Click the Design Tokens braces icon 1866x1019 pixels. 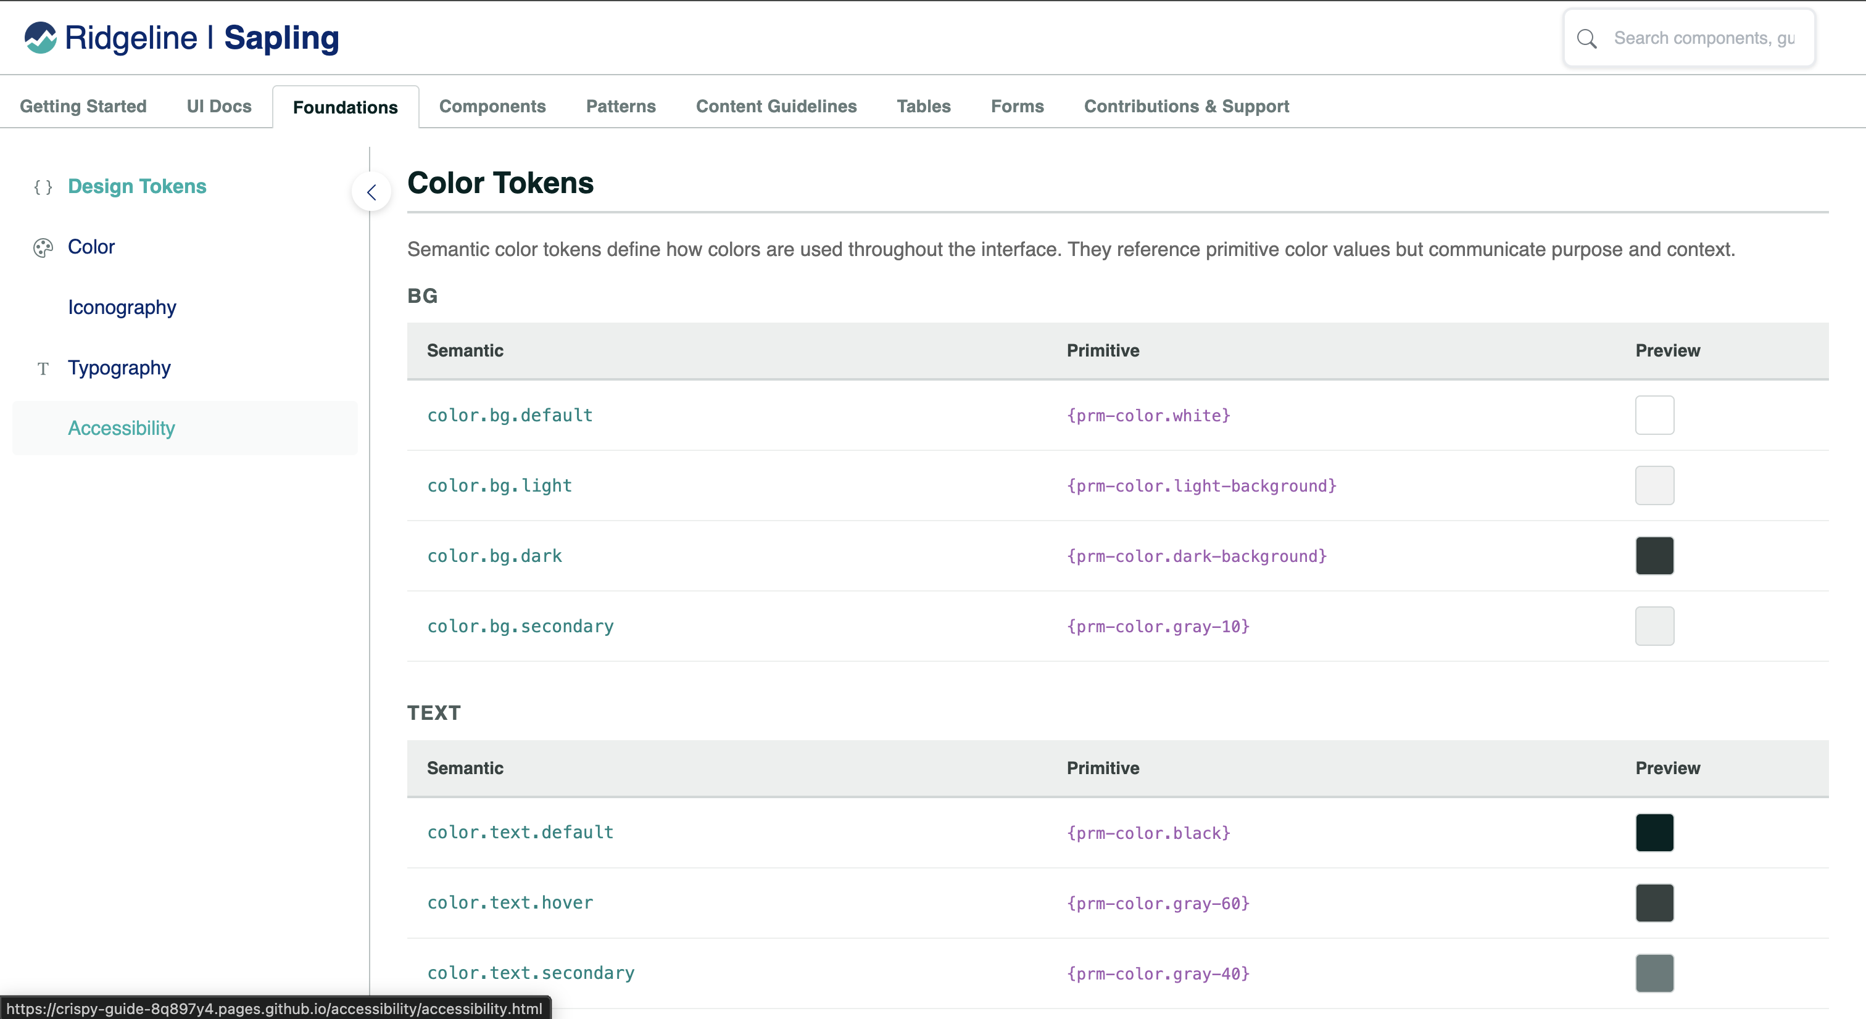click(x=43, y=187)
